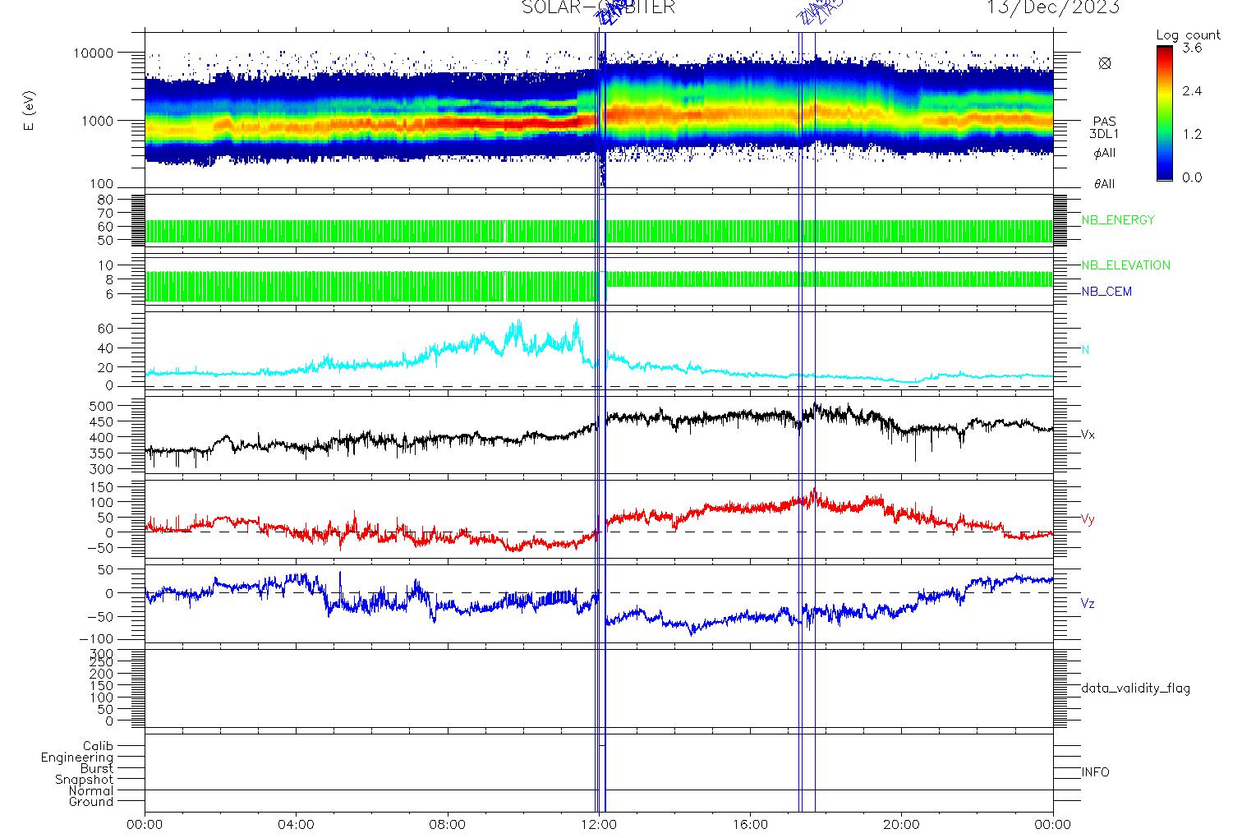Click the 16:00 time axis label
This screenshot has width=1242, height=838.
pyautogui.click(x=750, y=824)
